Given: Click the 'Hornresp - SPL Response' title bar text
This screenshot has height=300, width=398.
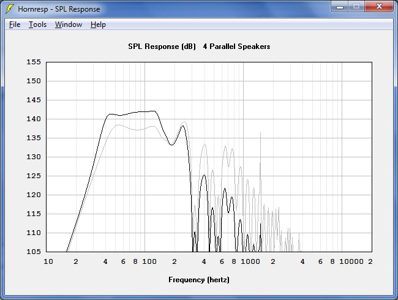Looking at the screenshot, I should [x=59, y=9].
